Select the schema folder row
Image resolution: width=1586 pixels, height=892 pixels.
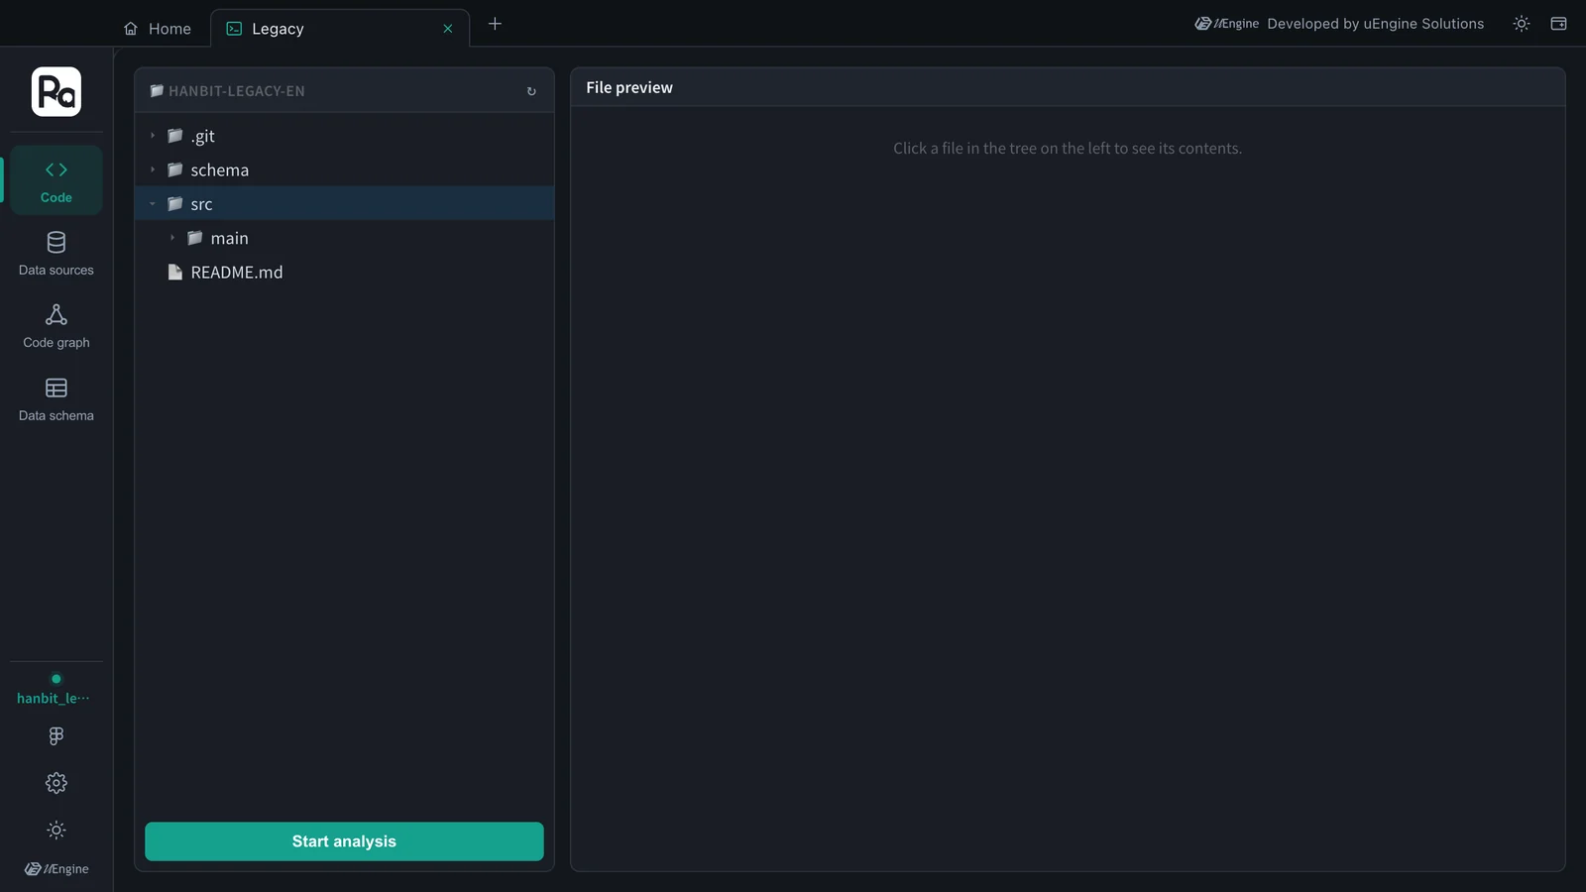344,169
